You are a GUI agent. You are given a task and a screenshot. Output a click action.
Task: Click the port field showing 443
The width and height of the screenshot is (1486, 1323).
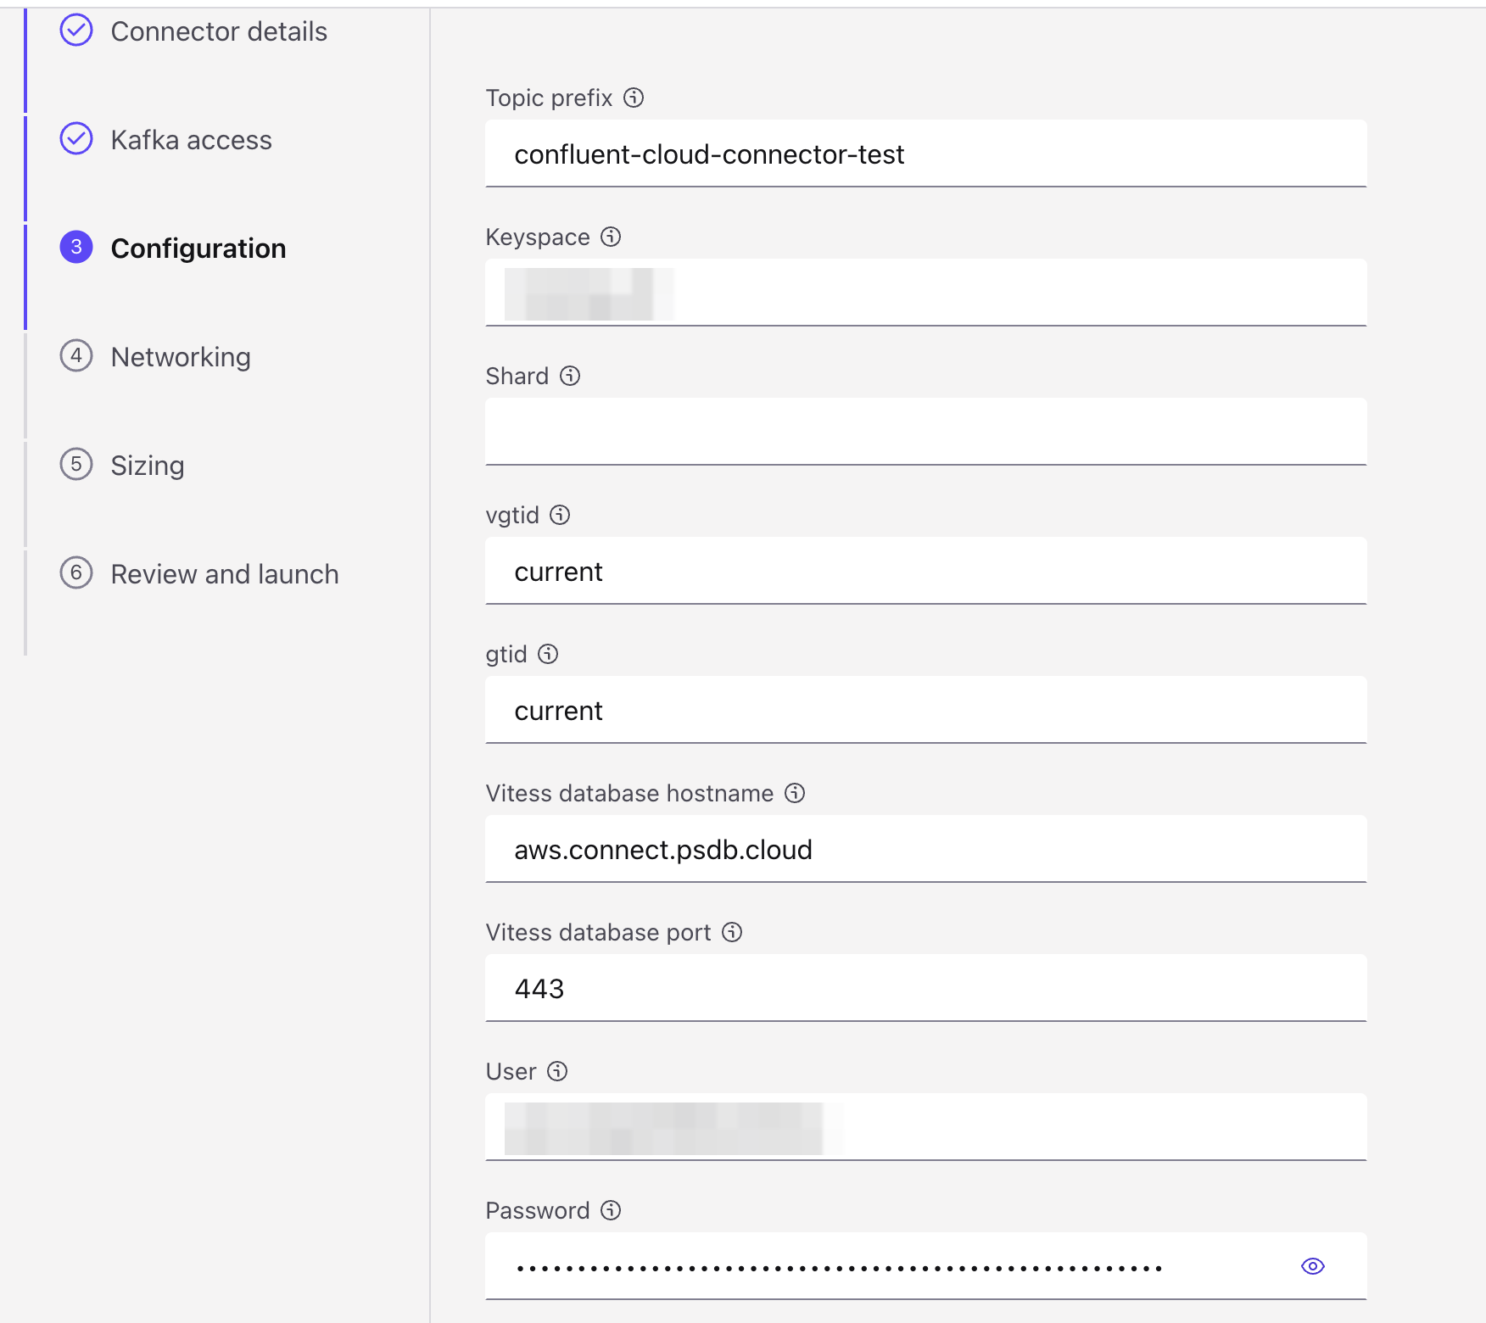click(x=925, y=988)
